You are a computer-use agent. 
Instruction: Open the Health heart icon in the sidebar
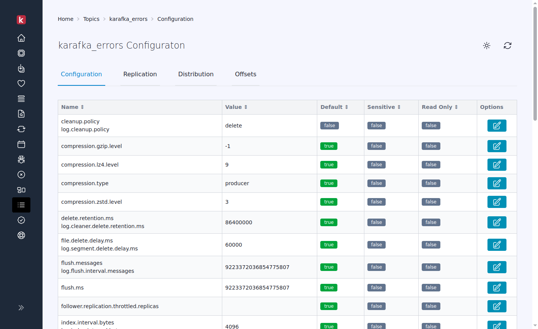(x=21, y=83)
